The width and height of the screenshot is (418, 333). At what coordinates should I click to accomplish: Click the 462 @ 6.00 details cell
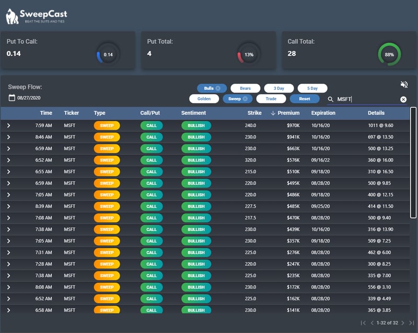[x=379, y=252]
